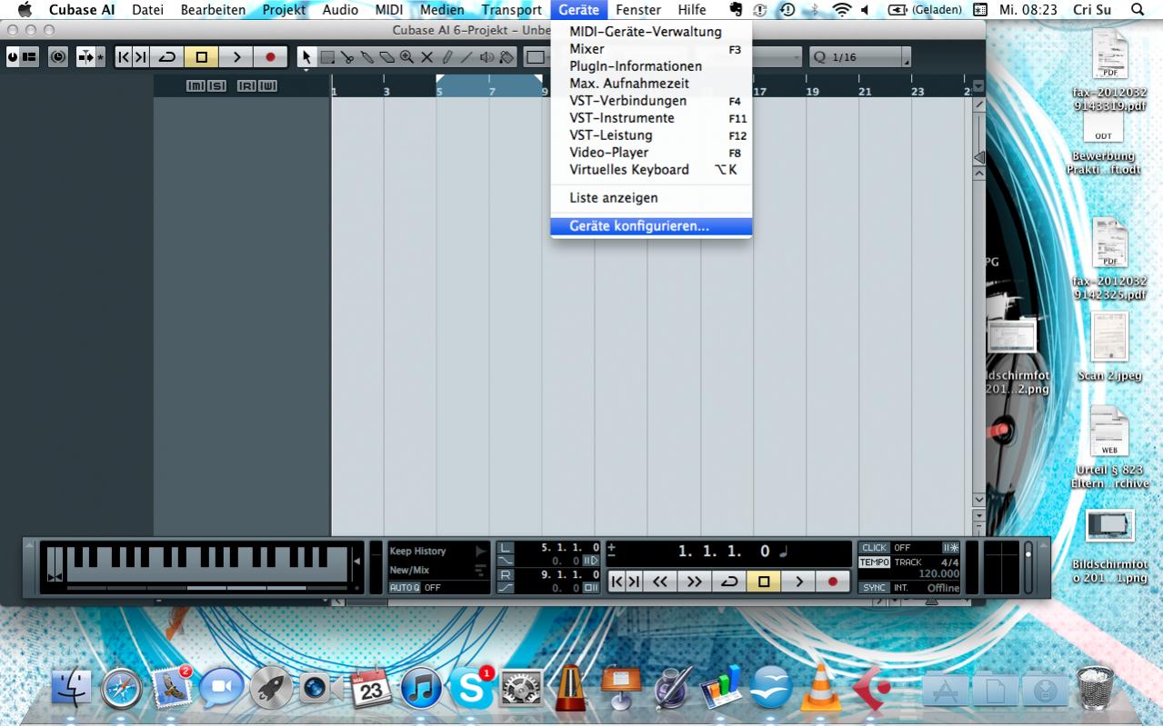Select the Color bucket tool
Viewport: 1163px width, 726px height.
tap(506, 56)
